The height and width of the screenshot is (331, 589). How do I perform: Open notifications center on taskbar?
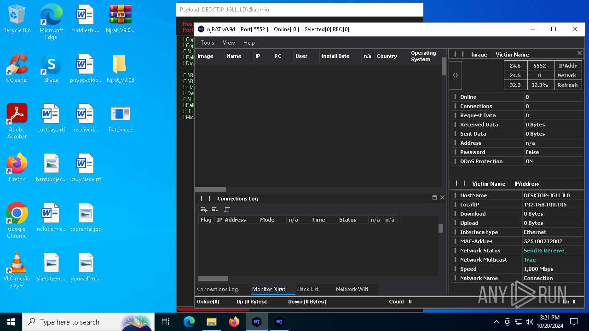pos(574,322)
